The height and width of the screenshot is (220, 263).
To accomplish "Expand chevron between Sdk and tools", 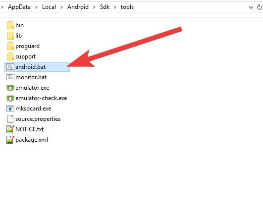I will coord(115,7).
